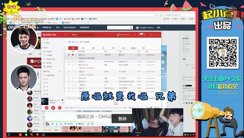This screenshot has height=138, width=244.
Task: Adjust the player volume slider
Action: coord(137,108)
